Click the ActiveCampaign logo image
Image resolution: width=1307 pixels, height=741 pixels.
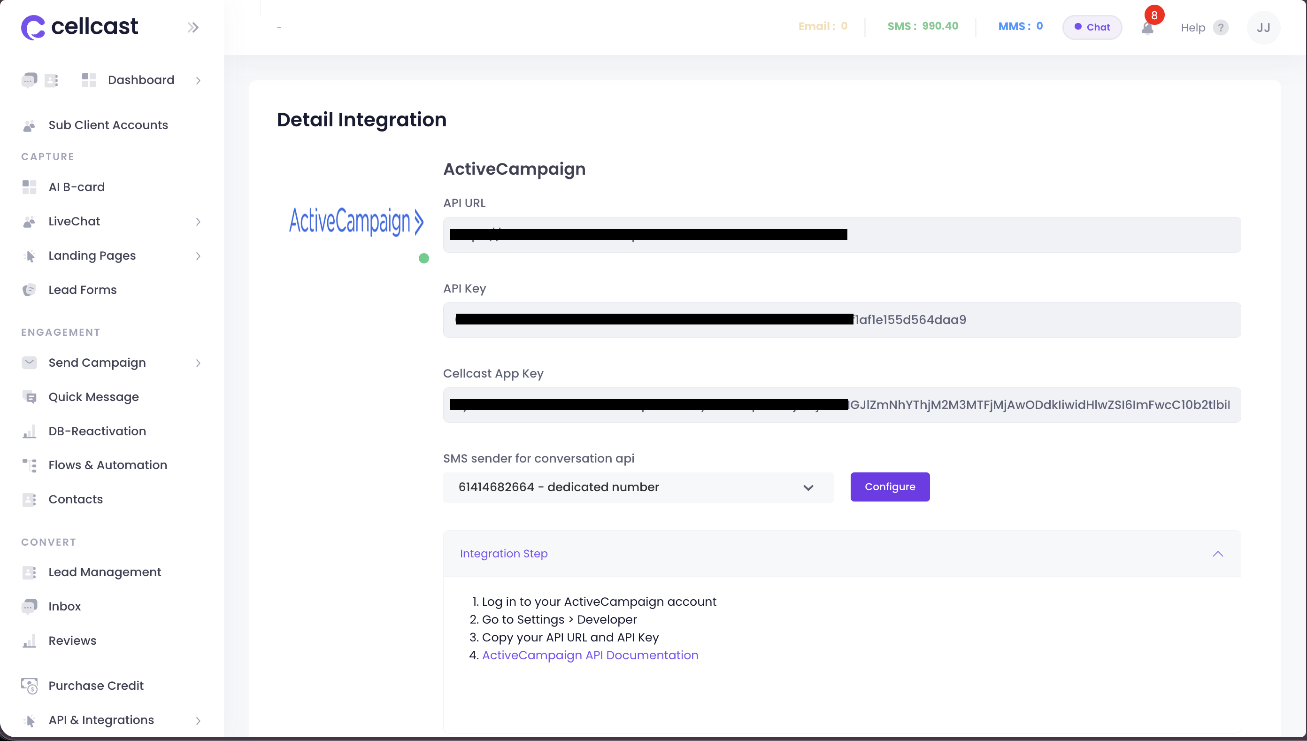[x=356, y=222]
